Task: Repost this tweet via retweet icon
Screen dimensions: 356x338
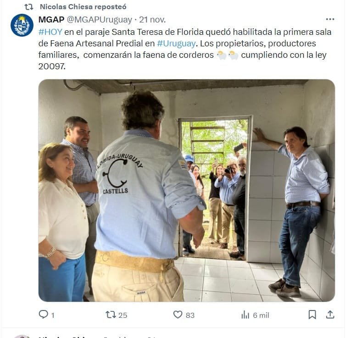Action: click(111, 315)
